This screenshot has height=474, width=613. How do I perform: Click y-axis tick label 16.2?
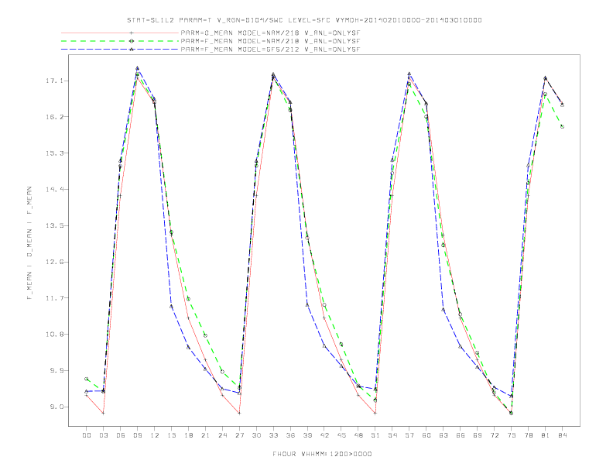point(54,117)
